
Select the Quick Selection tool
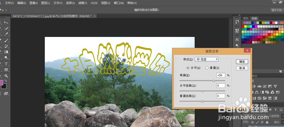(6, 28)
